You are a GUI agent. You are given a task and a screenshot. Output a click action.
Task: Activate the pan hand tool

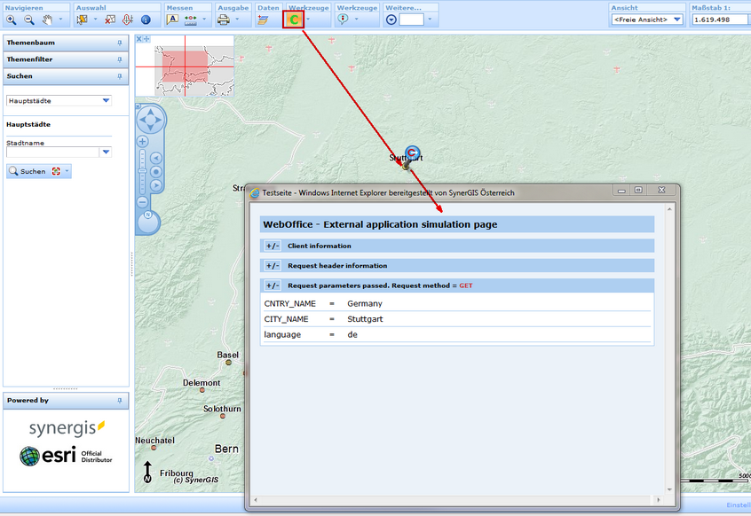click(47, 20)
